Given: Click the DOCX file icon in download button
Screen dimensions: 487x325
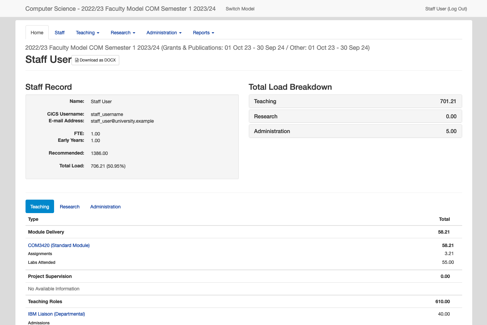Looking at the screenshot, I should pos(77,60).
